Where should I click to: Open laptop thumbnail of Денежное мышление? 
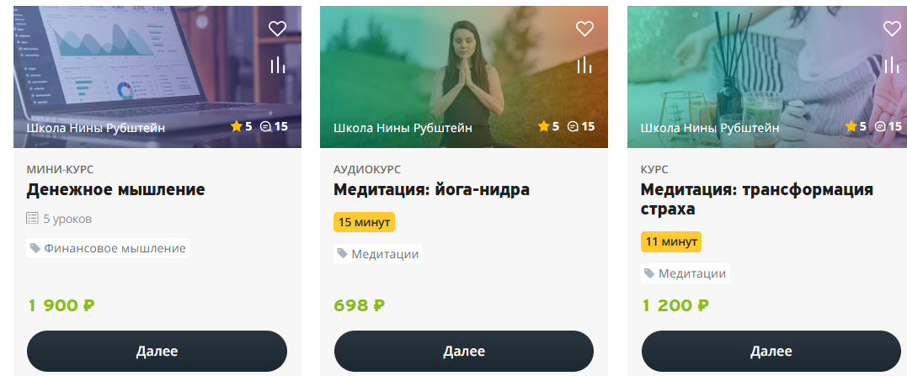(157, 77)
